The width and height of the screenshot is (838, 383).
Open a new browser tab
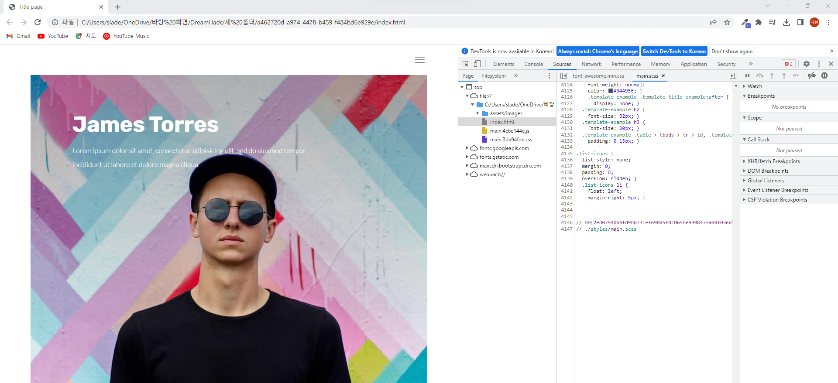(118, 7)
